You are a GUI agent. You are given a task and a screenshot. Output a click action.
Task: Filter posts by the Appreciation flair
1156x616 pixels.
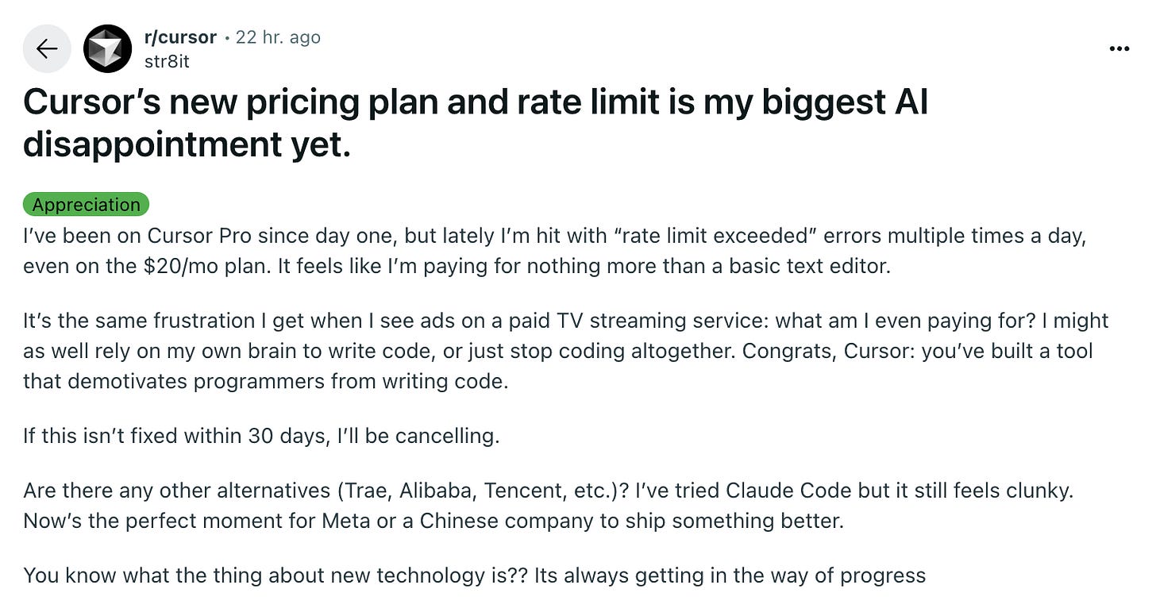coord(86,205)
